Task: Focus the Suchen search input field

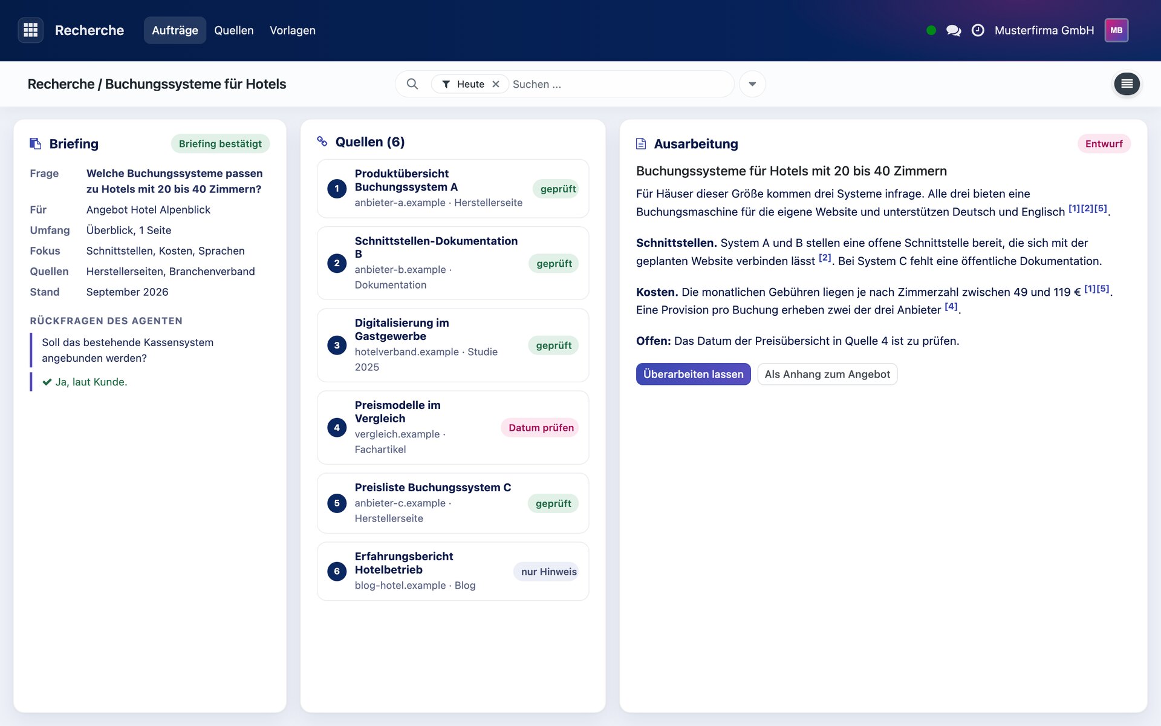Action: (620, 84)
